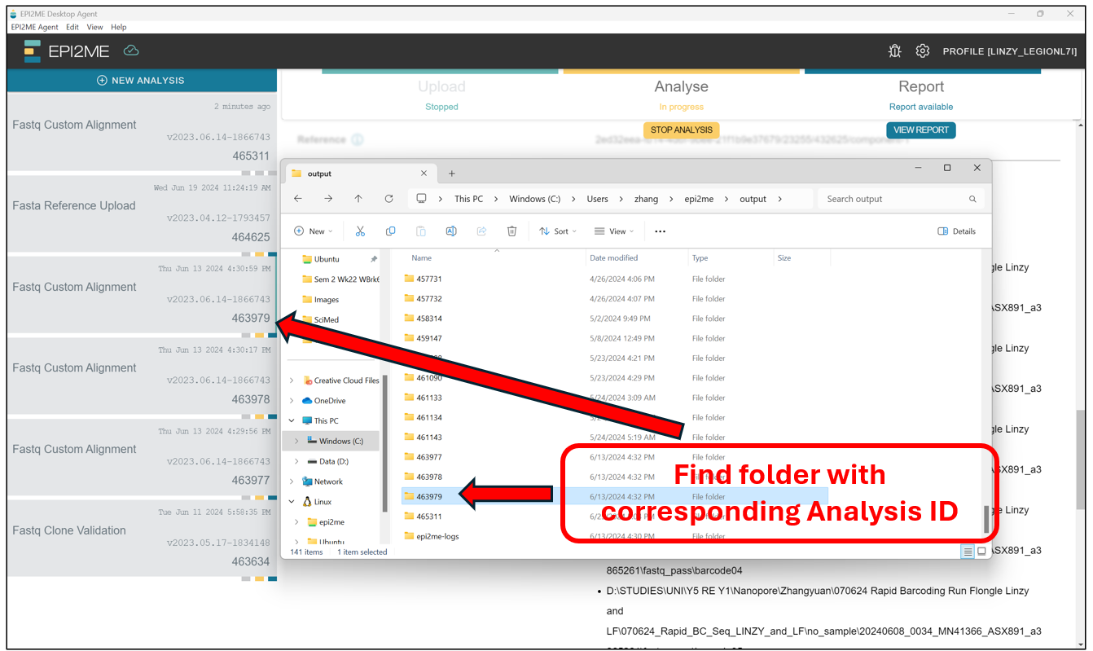The height and width of the screenshot is (651, 1093).
Task: Click the Copy icon in Explorer toolbar
Action: point(390,231)
